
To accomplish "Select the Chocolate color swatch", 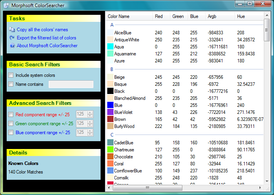I will 110,156.
